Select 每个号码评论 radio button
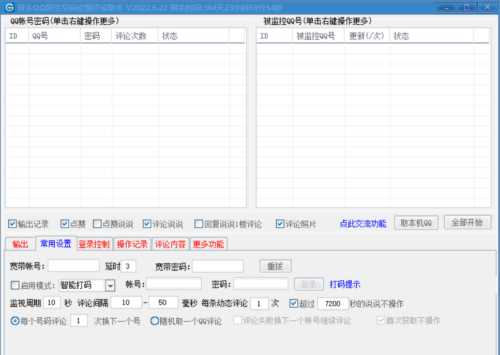 15,321
